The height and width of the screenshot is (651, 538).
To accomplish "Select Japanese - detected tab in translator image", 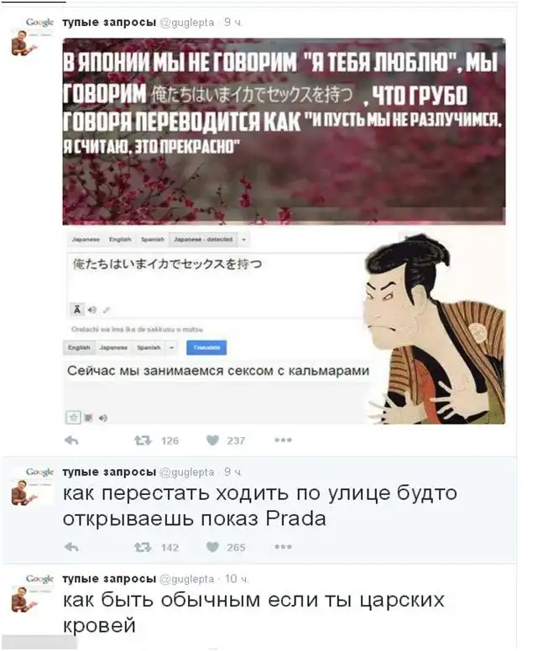I will click(x=203, y=240).
